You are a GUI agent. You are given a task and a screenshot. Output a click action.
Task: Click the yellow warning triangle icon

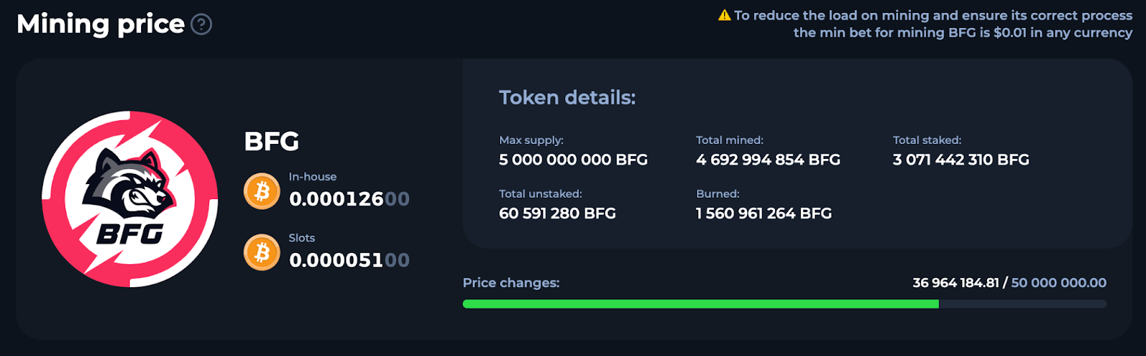[x=724, y=15]
